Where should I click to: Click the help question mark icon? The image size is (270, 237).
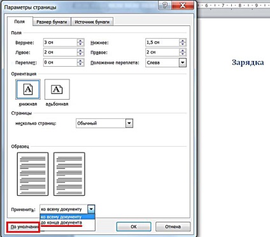pyautogui.click(x=165, y=5)
